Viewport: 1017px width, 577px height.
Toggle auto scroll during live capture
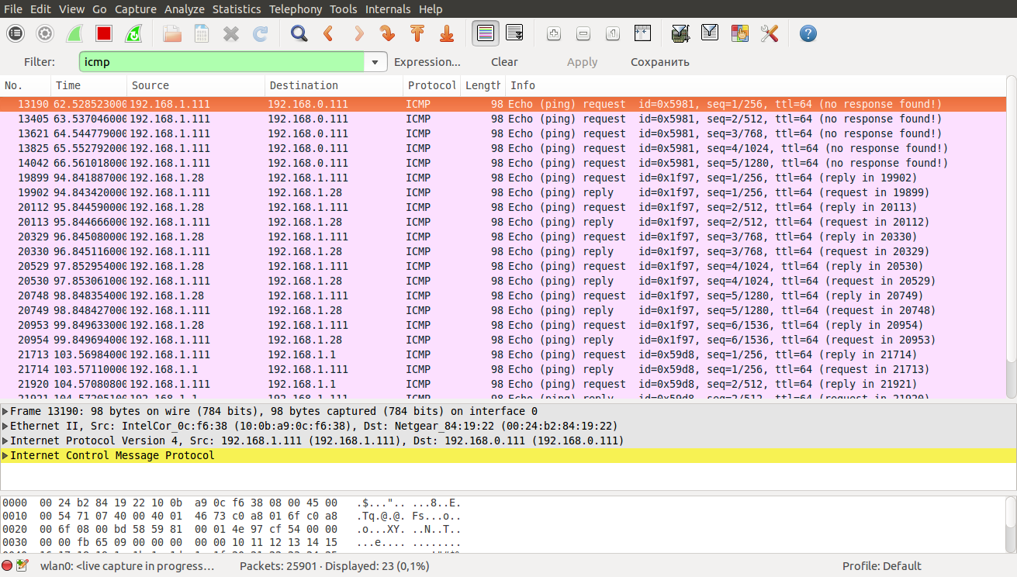[x=514, y=33]
